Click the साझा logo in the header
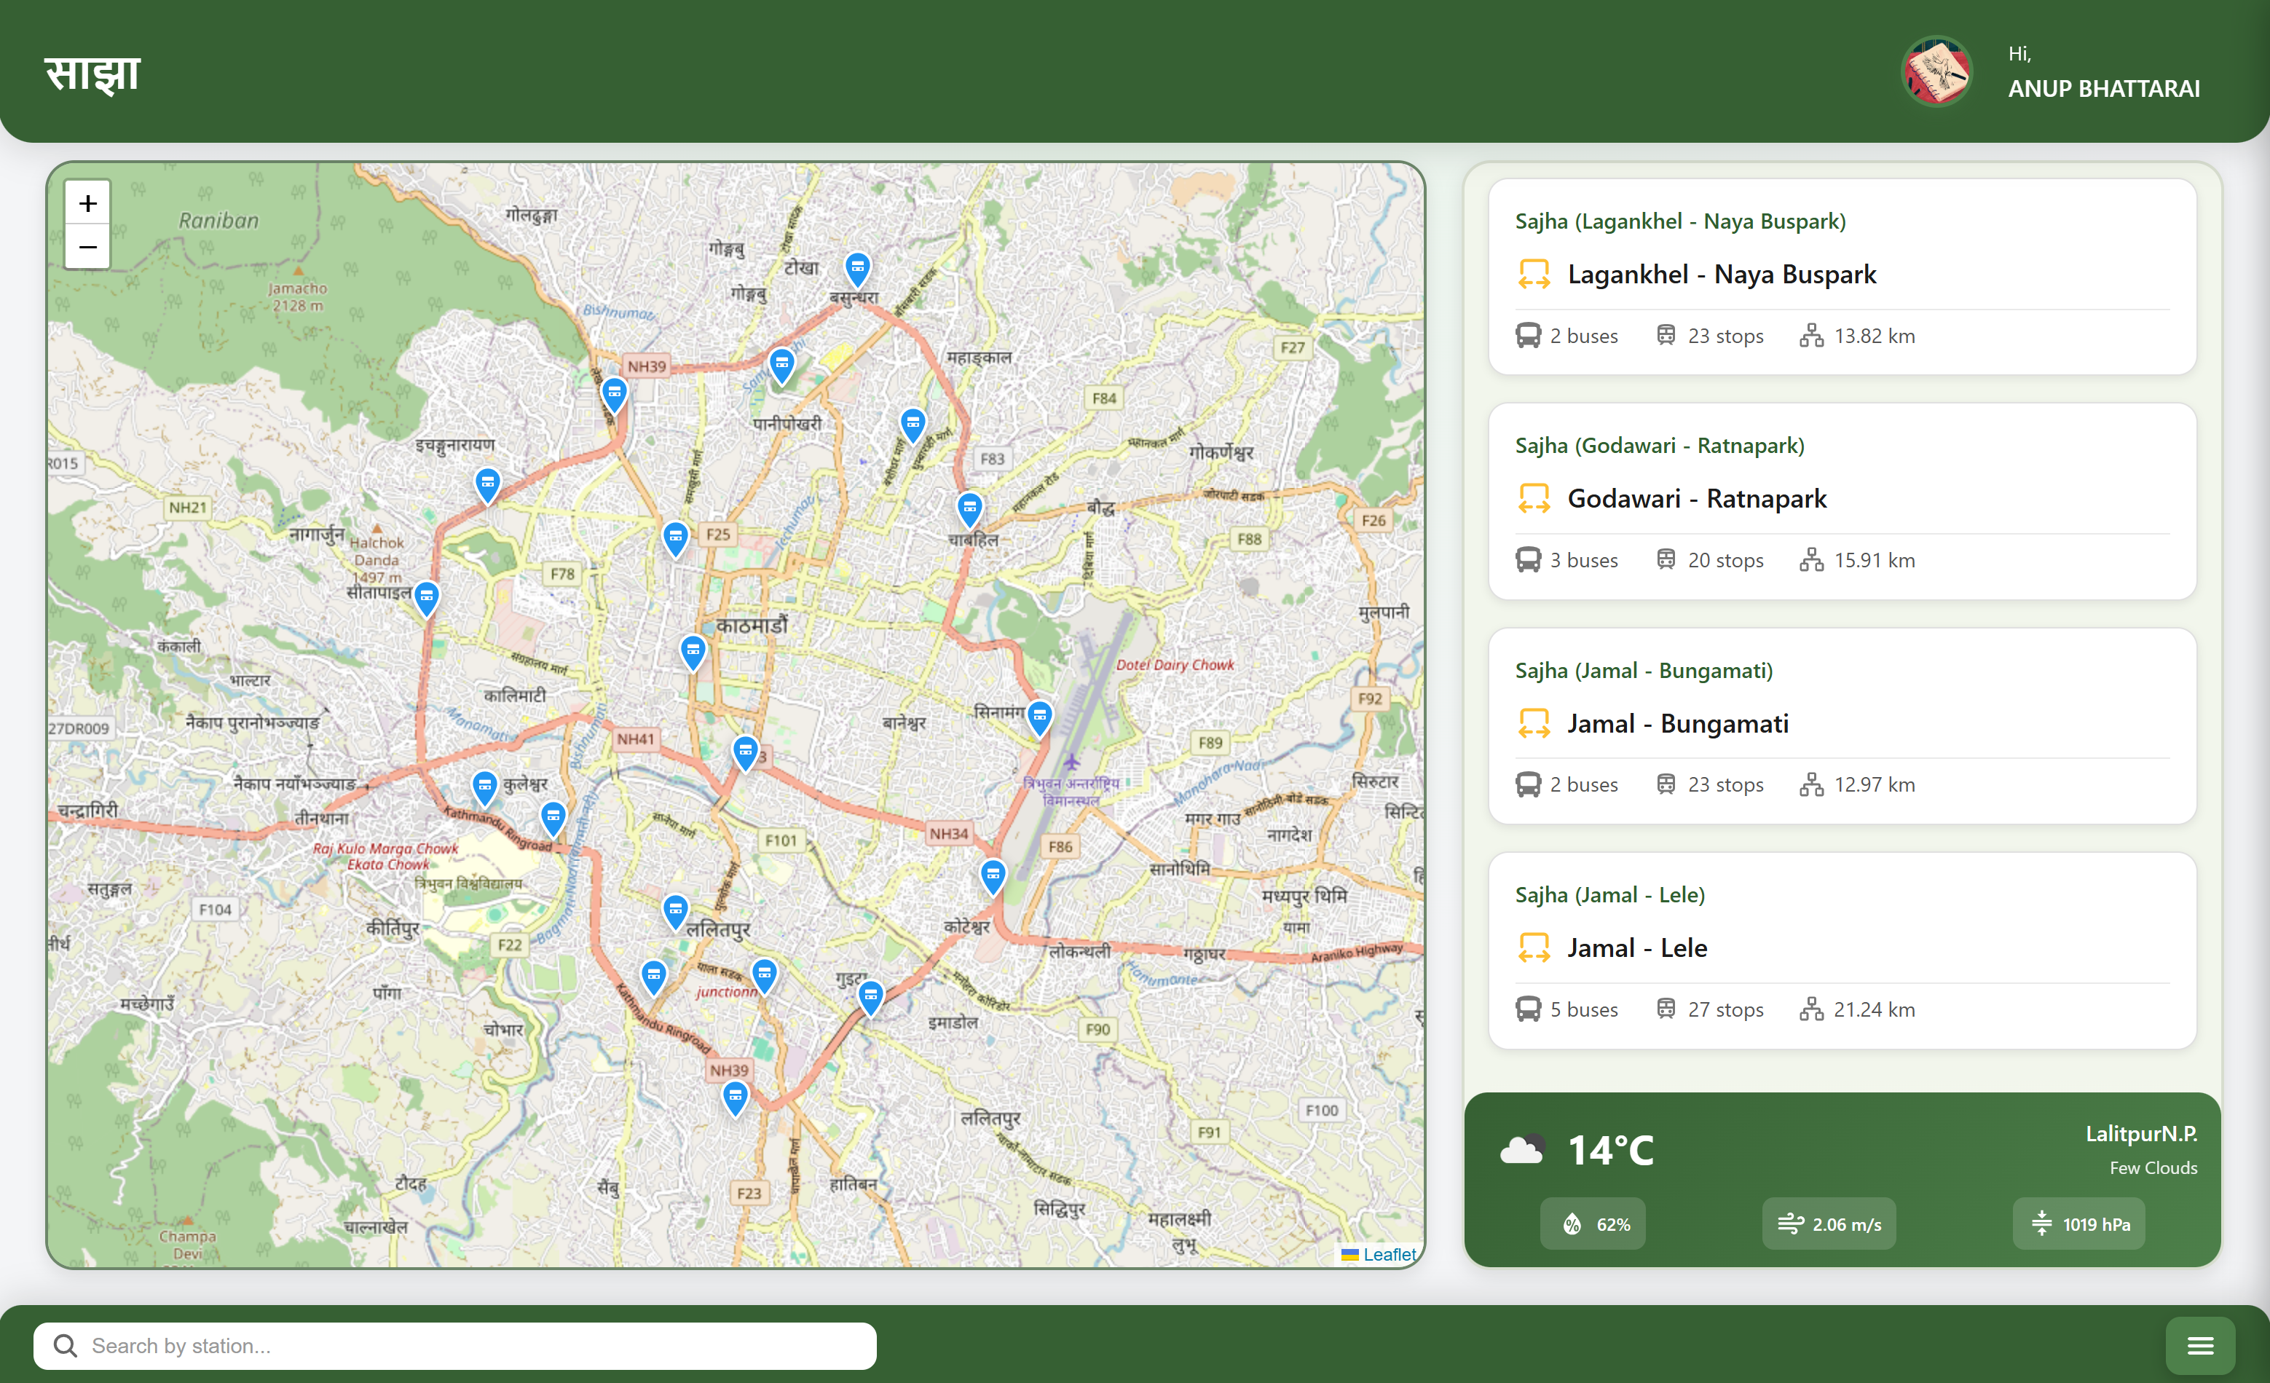This screenshot has width=2270, height=1383. 91,72
